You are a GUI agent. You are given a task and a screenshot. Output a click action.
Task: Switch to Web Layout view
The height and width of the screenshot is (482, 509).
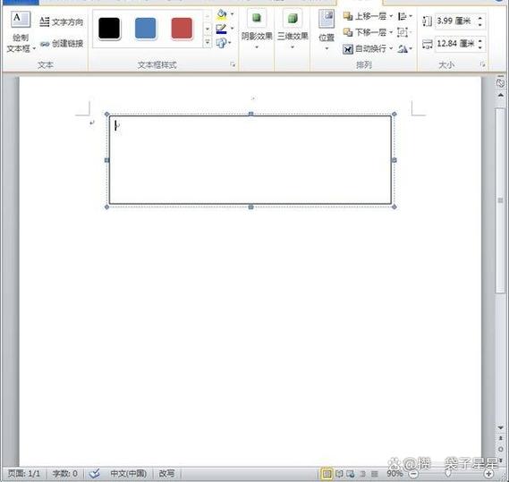tap(351, 474)
